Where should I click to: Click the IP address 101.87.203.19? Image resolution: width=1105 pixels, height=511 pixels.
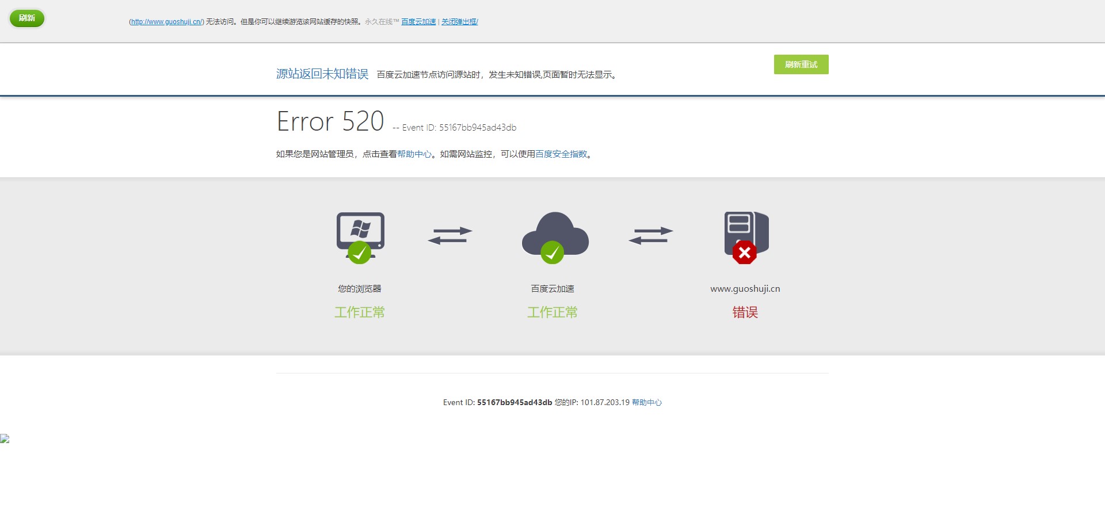click(x=605, y=403)
